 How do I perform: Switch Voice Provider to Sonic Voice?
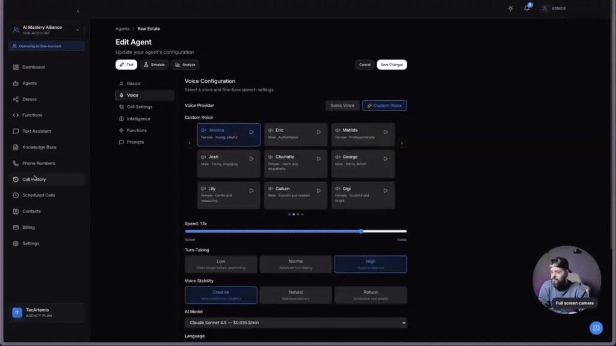[x=342, y=105]
